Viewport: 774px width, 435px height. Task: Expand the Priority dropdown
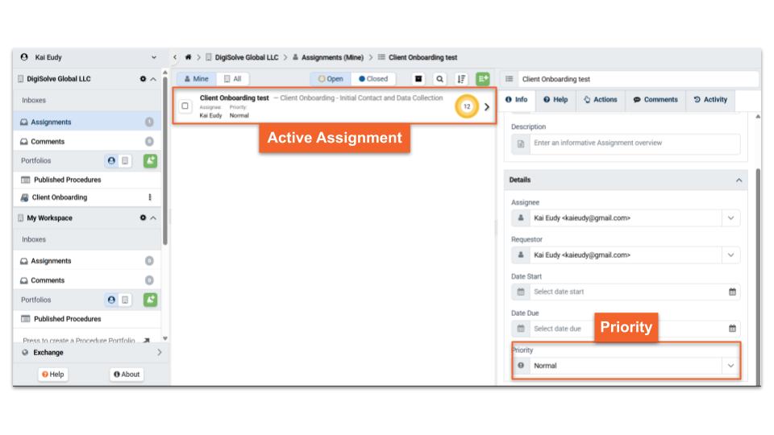click(730, 366)
